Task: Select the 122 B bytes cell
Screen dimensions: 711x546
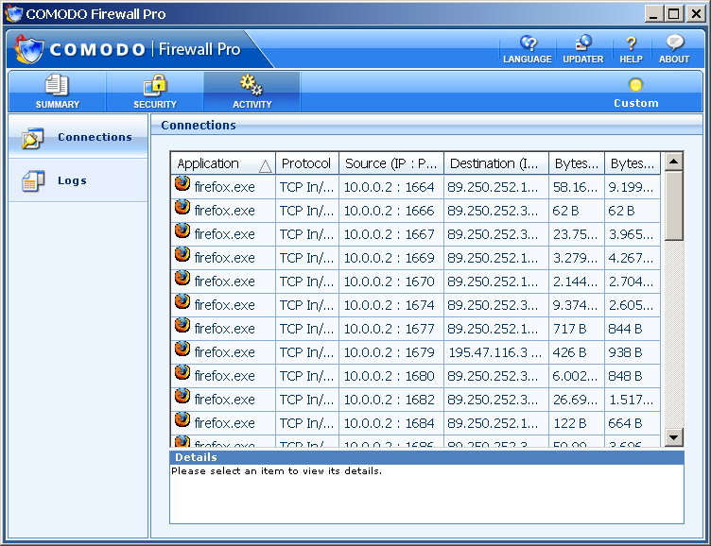Action: (577, 423)
